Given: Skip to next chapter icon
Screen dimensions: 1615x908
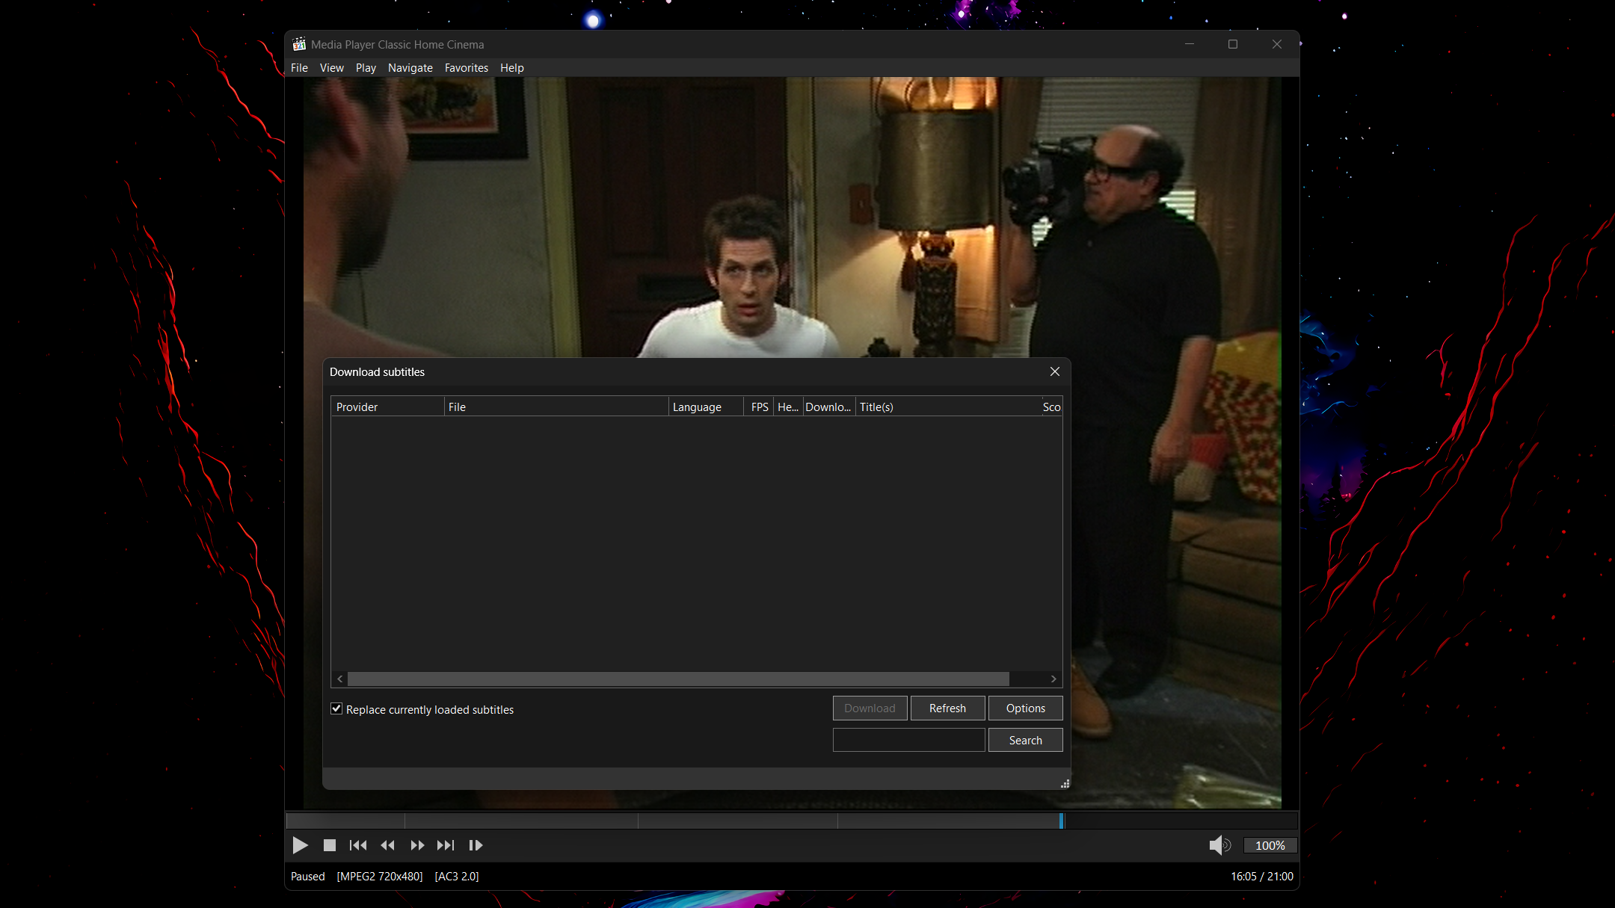Looking at the screenshot, I should (446, 845).
